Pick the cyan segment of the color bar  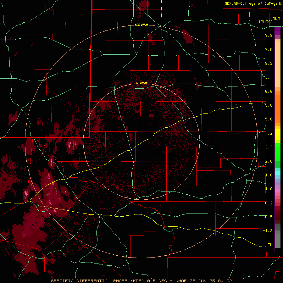coord(278,173)
